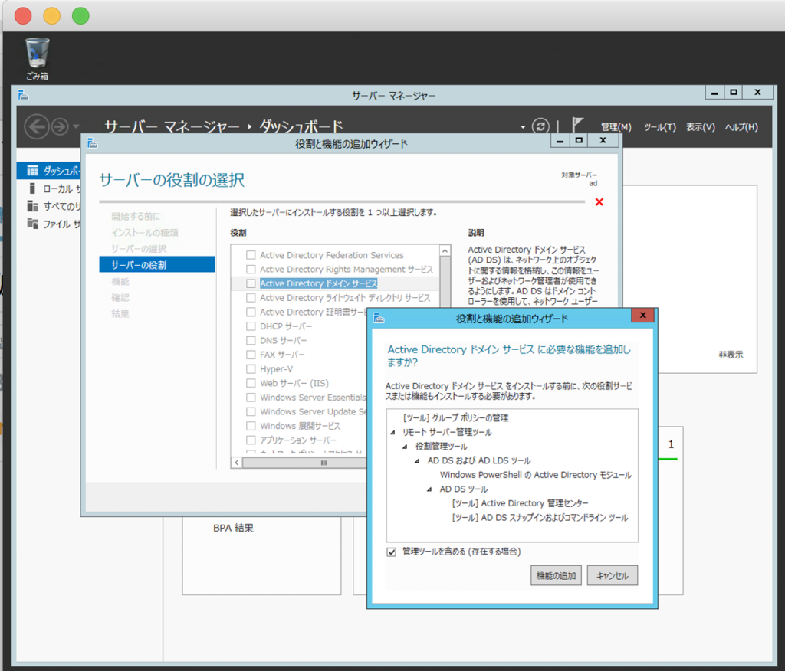Check Web サーバー (IIS) checkbox
This screenshot has width=785, height=671.
(x=251, y=383)
